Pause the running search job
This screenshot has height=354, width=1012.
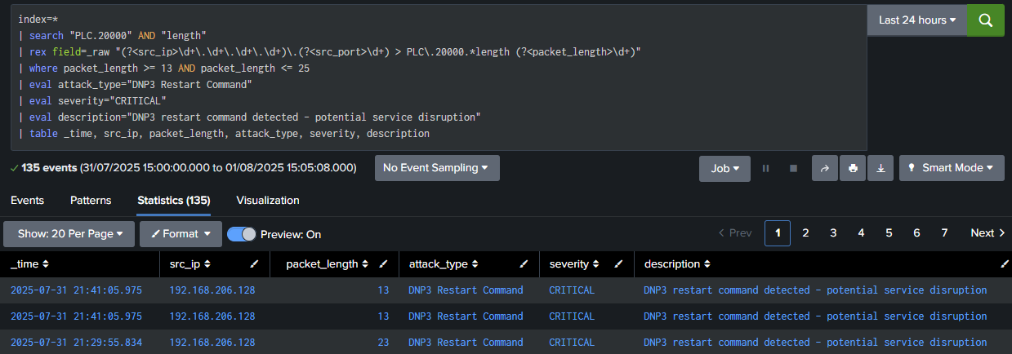tap(765, 168)
